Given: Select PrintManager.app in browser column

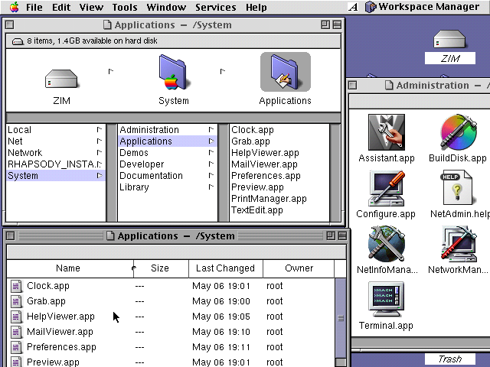Looking at the screenshot, I should pos(279,199).
